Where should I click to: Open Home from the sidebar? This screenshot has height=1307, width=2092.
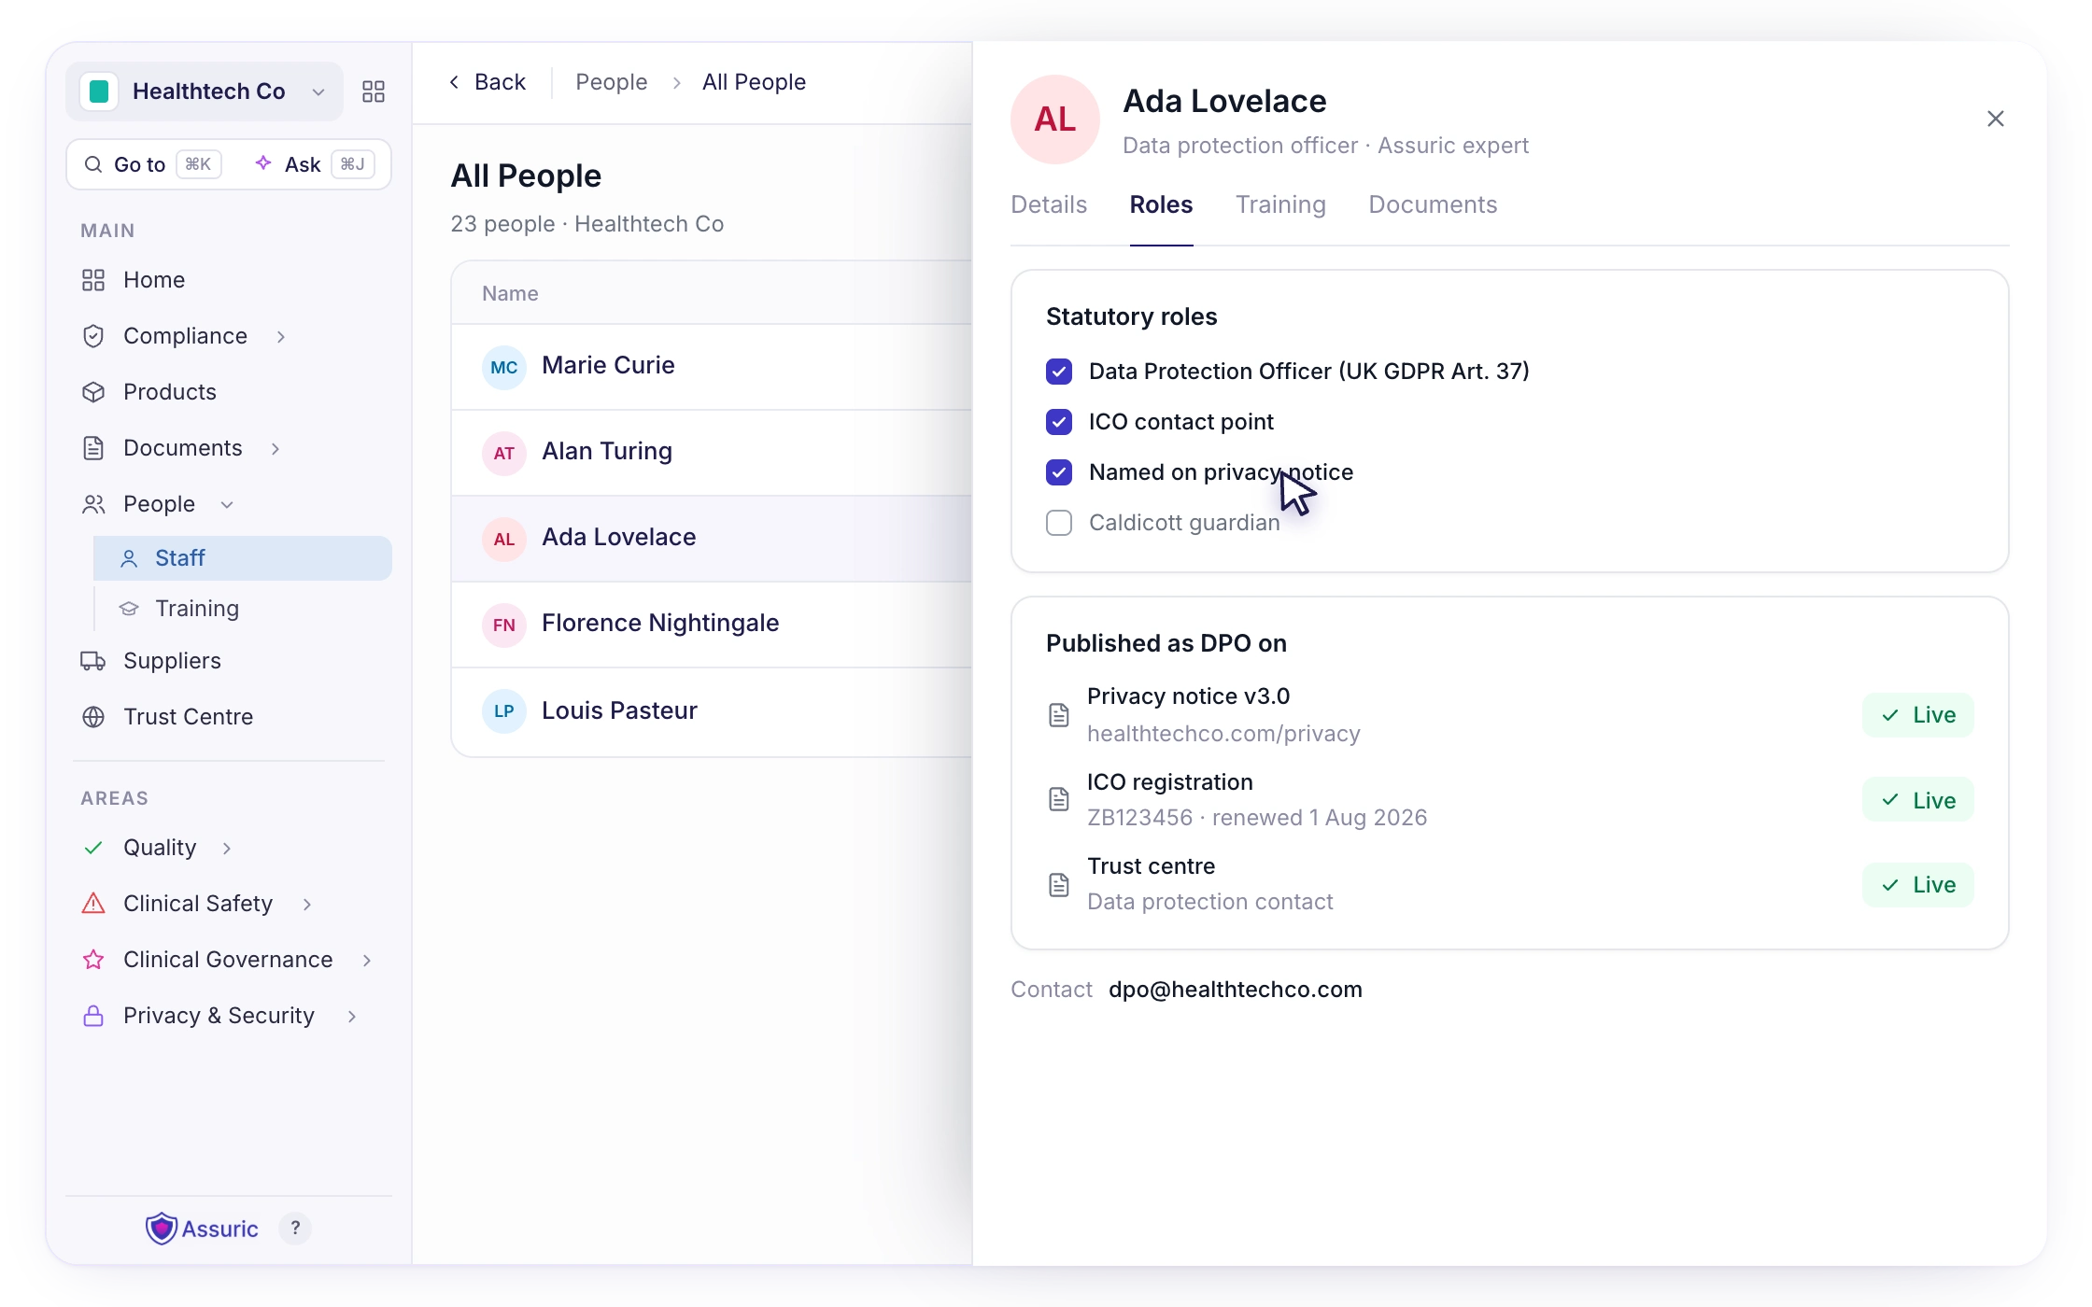pyautogui.click(x=154, y=280)
